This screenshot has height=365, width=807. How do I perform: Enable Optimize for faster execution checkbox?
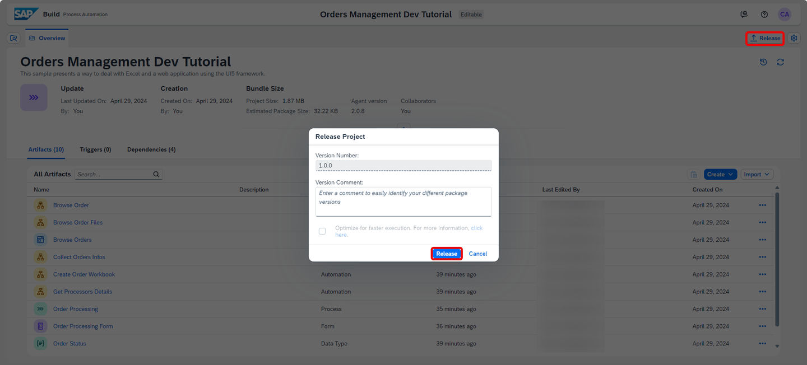pos(322,231)
